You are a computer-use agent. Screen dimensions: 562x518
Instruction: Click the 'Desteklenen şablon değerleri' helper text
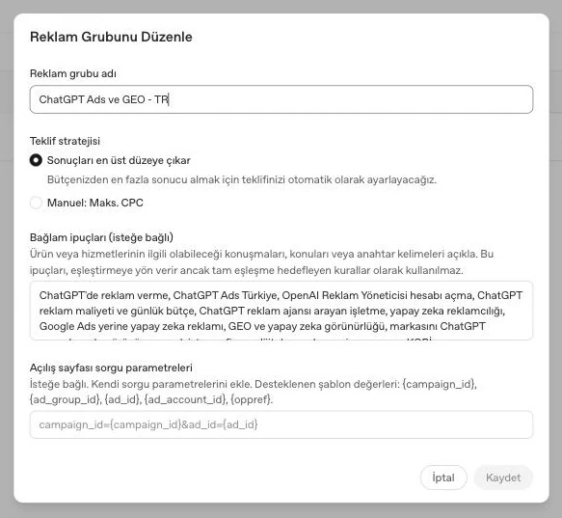327,384
